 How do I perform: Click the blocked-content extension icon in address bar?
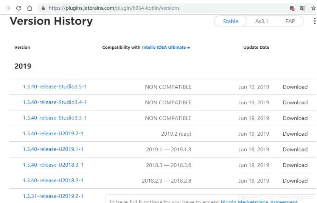coord(292,8)
